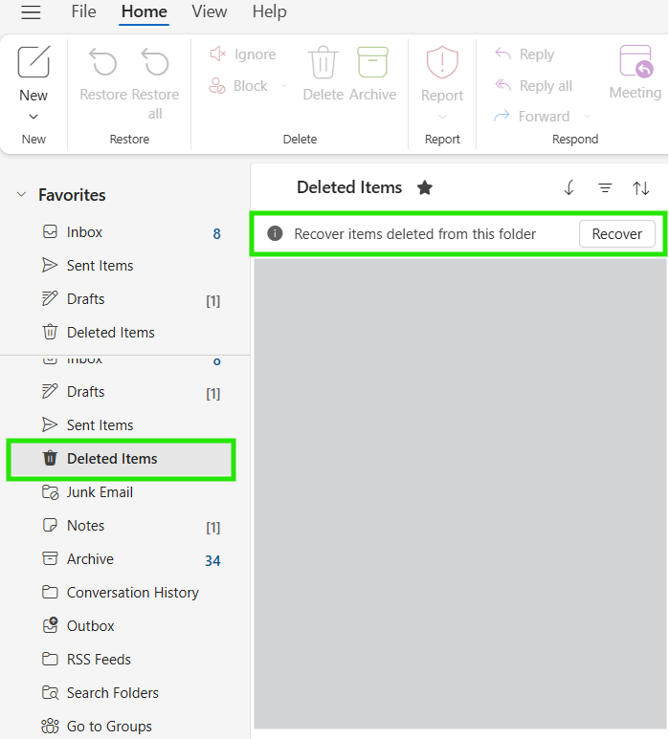
Task: Click the jump-to down arrow icon in header
Action: (x=569, y=187)
